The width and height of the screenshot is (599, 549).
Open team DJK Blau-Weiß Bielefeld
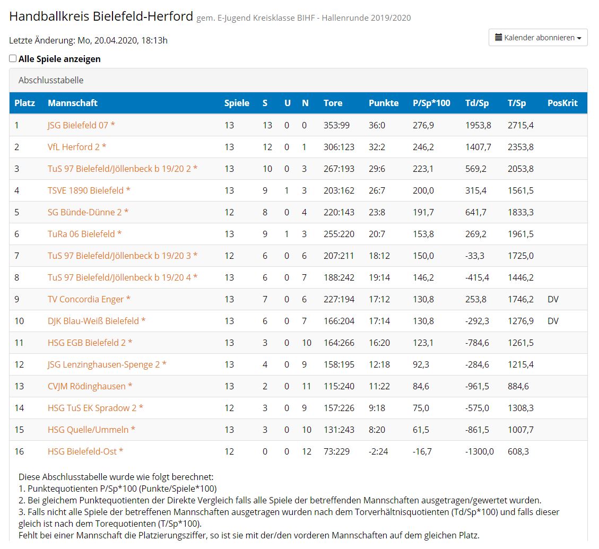click(x=96, y=321)
